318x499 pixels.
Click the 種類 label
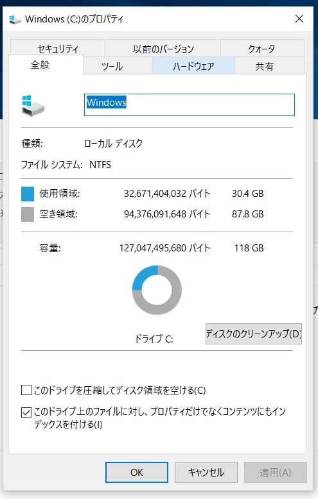[32, 144]
